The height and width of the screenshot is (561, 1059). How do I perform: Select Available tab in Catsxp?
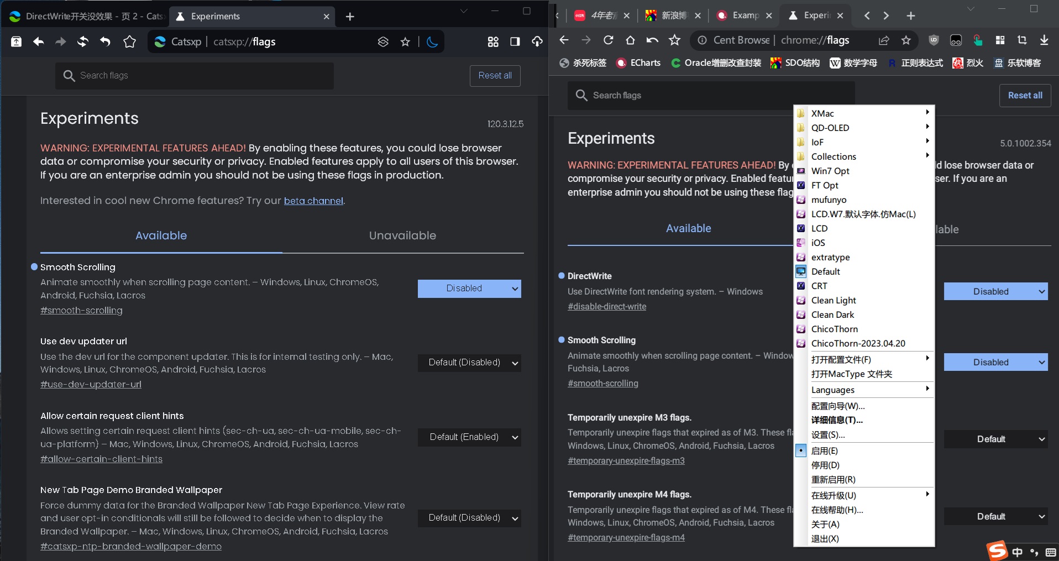click(161, 235)
